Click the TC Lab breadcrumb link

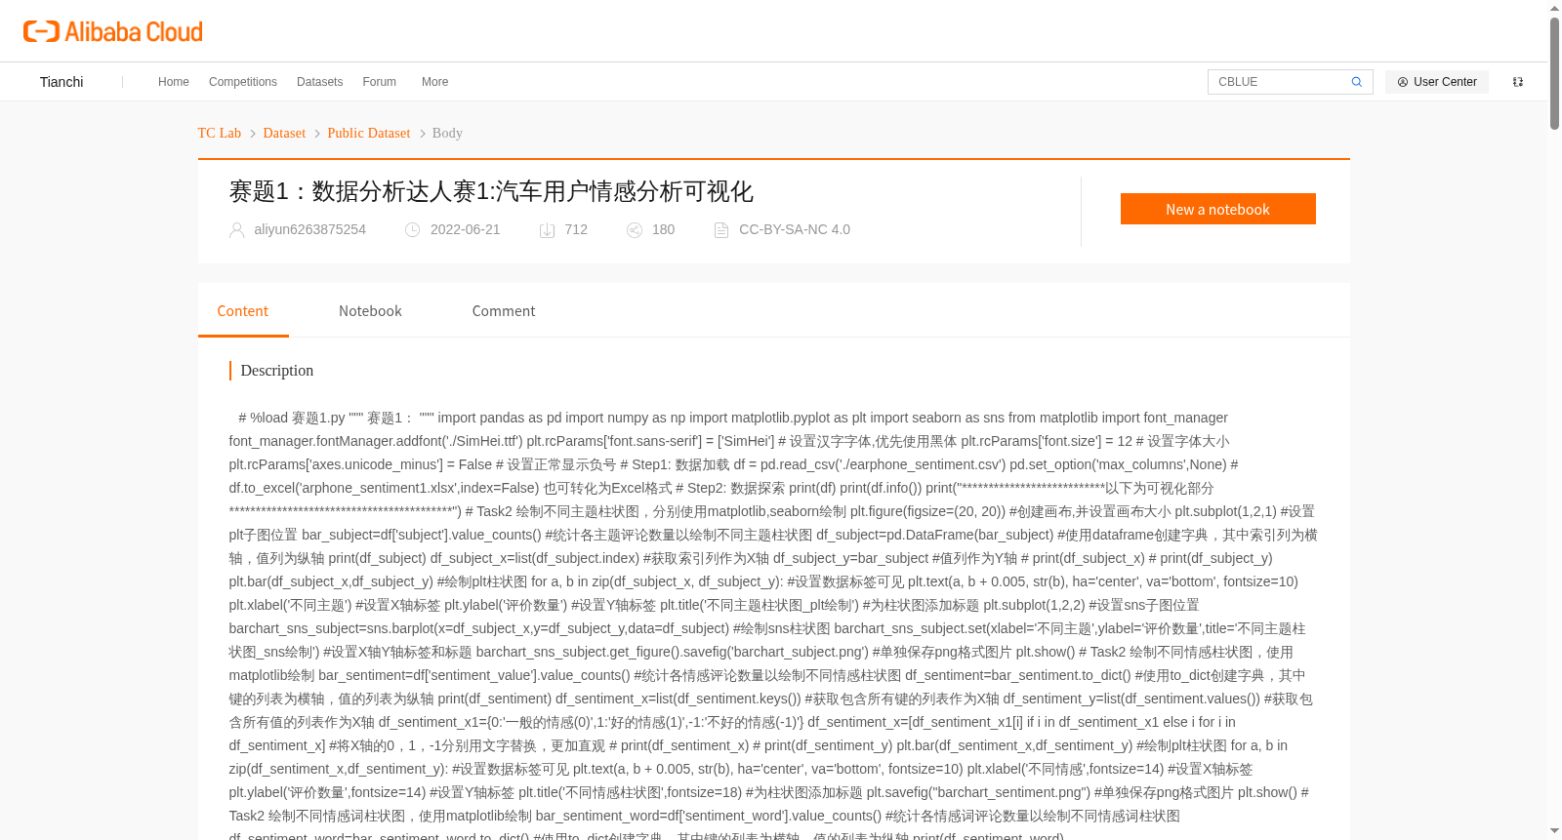[220, 133]
